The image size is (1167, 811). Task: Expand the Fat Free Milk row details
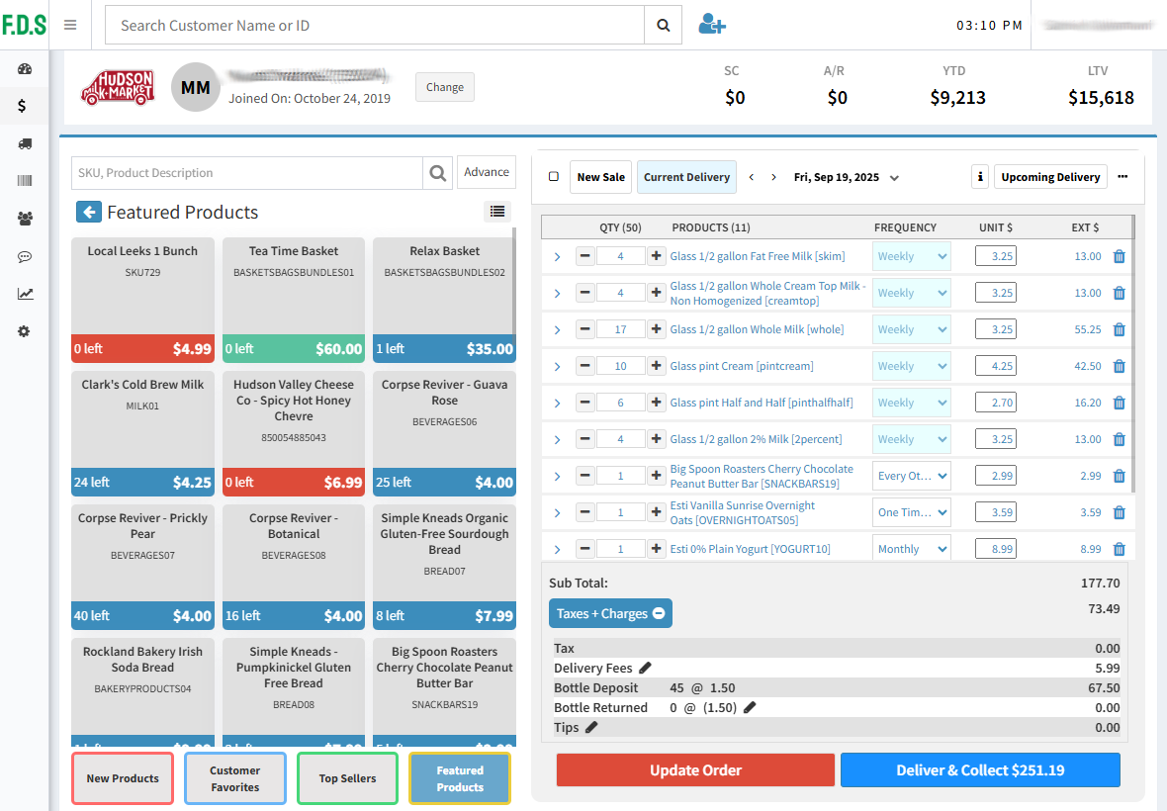pyautogui.click(x=557, y=257)
